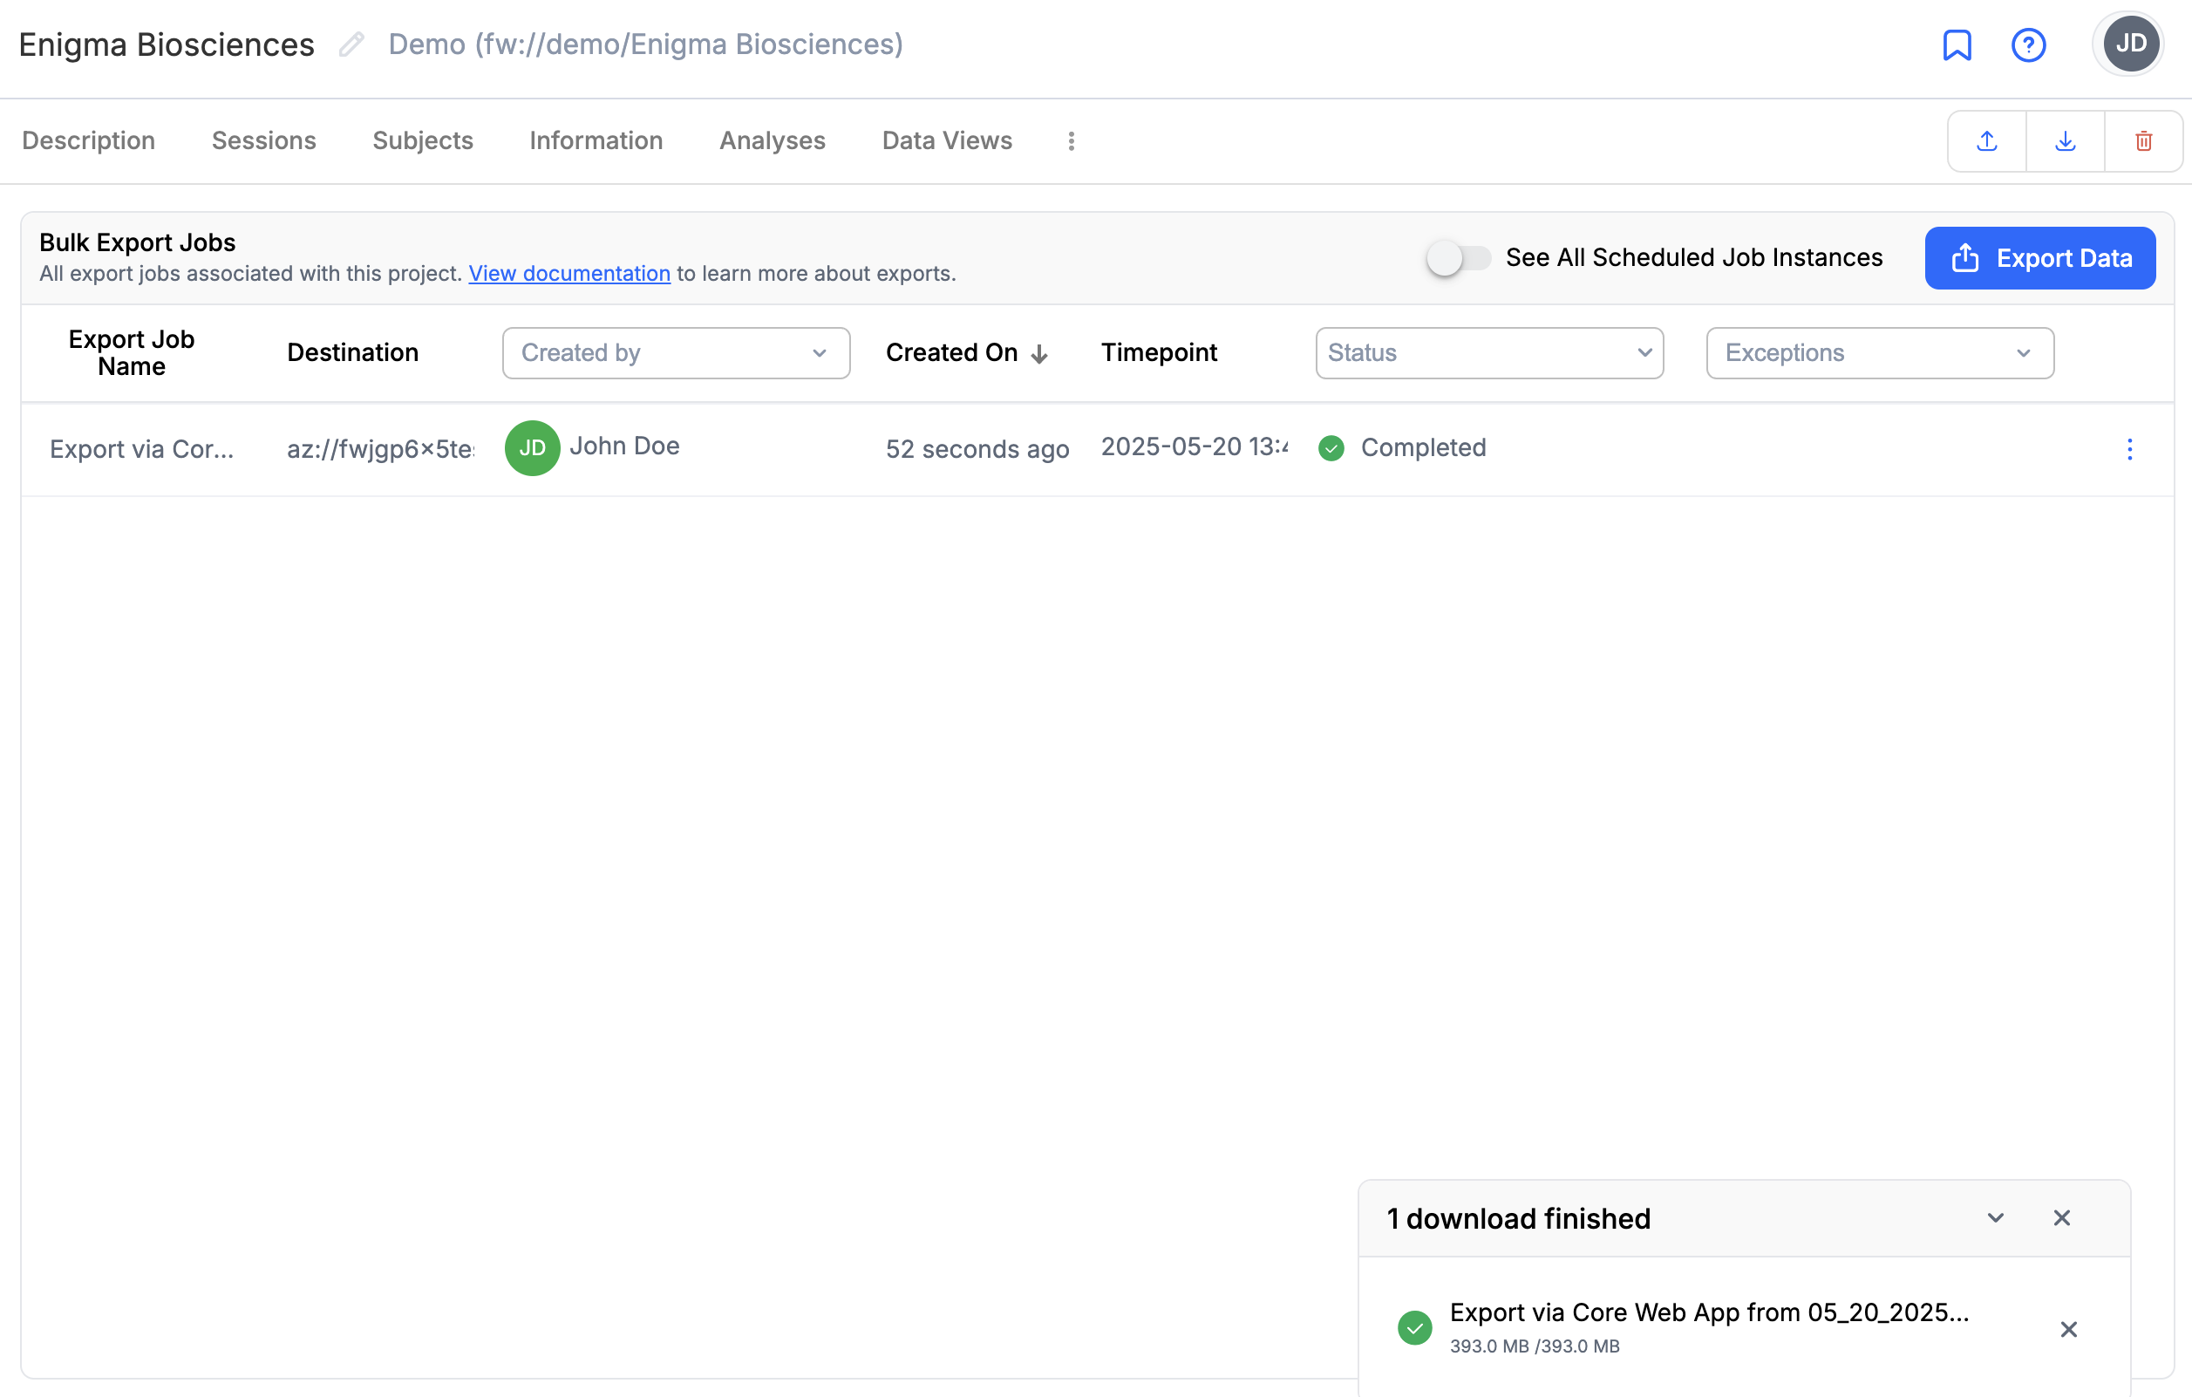Open row actions menu for Export via Cor job
2192x1397 pixels.
[x=2129, y=449]
